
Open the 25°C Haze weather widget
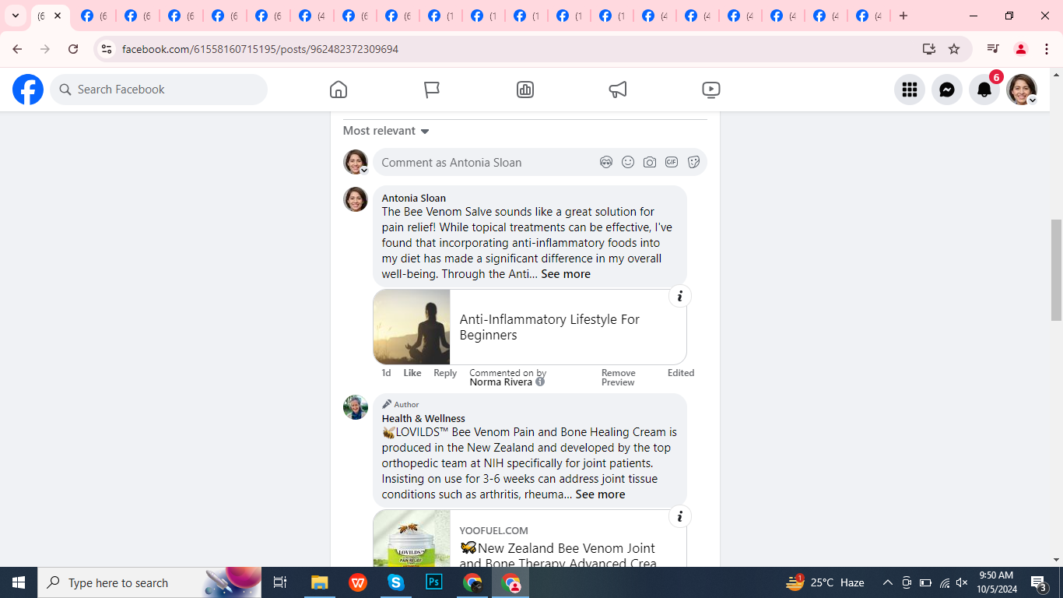(x=826, y=582)
